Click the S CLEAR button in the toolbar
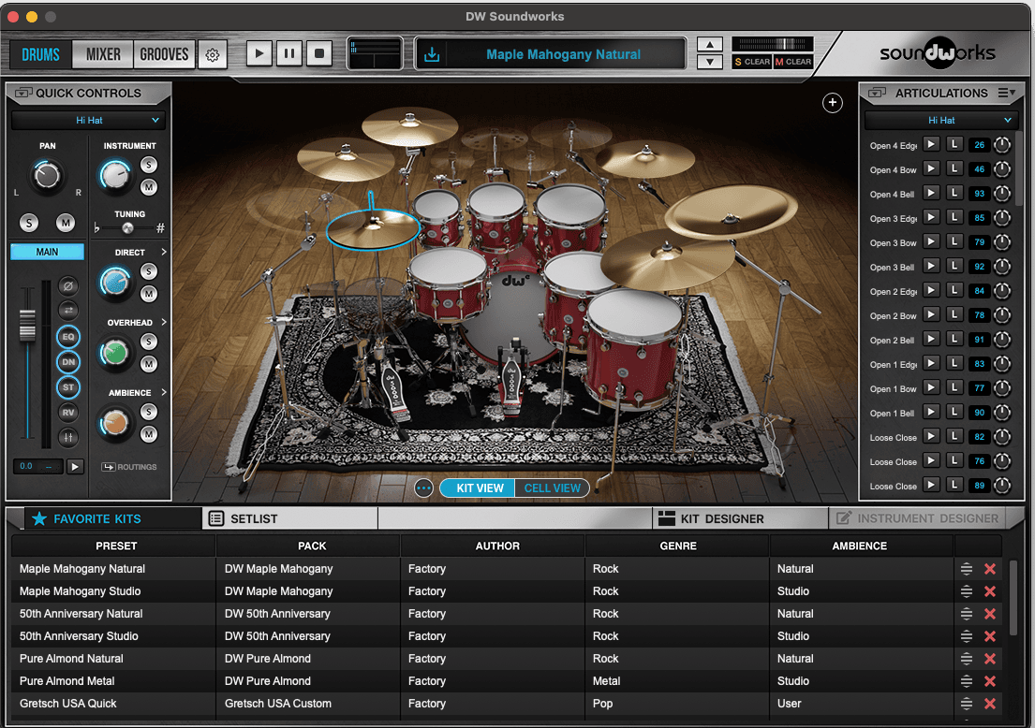This screenshot has height=728, width=1035. (x=751, y=62)
